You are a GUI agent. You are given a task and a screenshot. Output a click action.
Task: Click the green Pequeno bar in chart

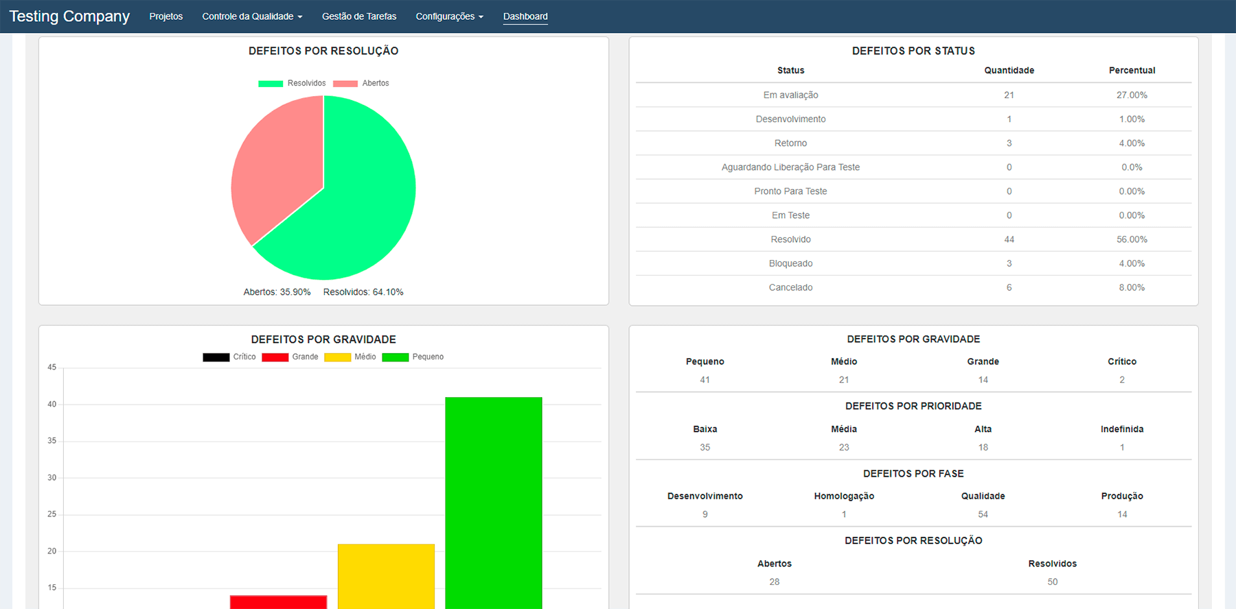(x=493, y=501)
